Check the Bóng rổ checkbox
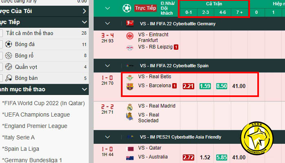 point(1,56)
